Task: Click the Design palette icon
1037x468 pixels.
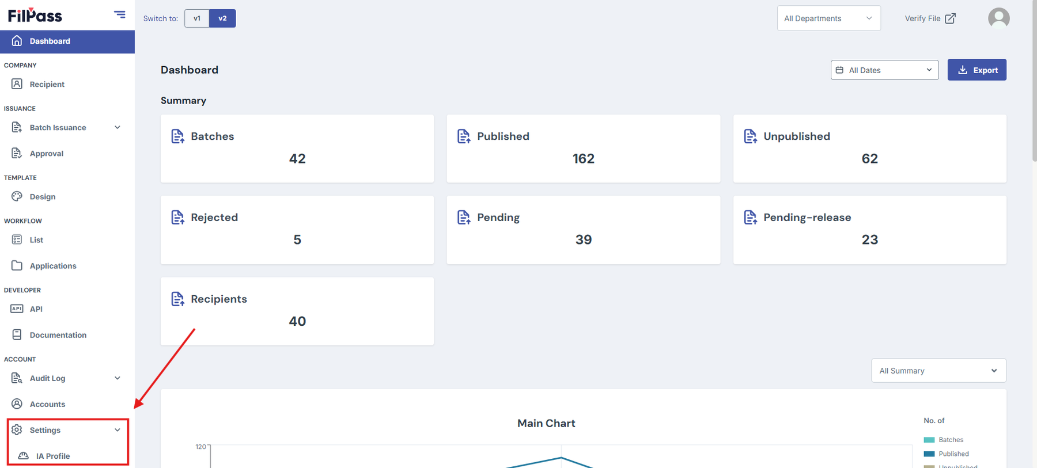Action: (17, 196)
